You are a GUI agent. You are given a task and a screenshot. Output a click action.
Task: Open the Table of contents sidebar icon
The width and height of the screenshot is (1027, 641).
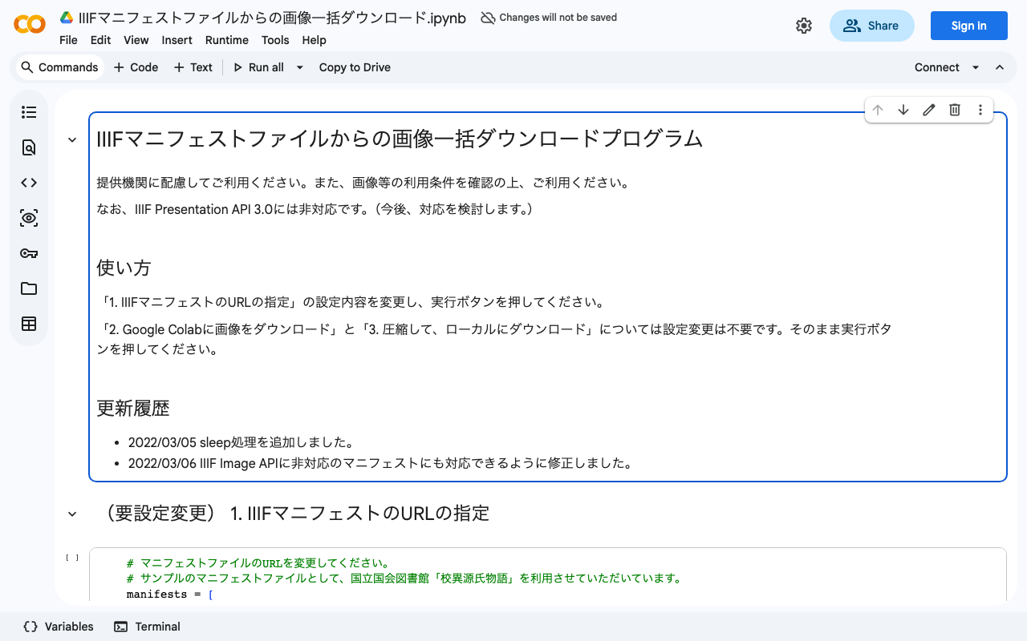click(29, 112)
